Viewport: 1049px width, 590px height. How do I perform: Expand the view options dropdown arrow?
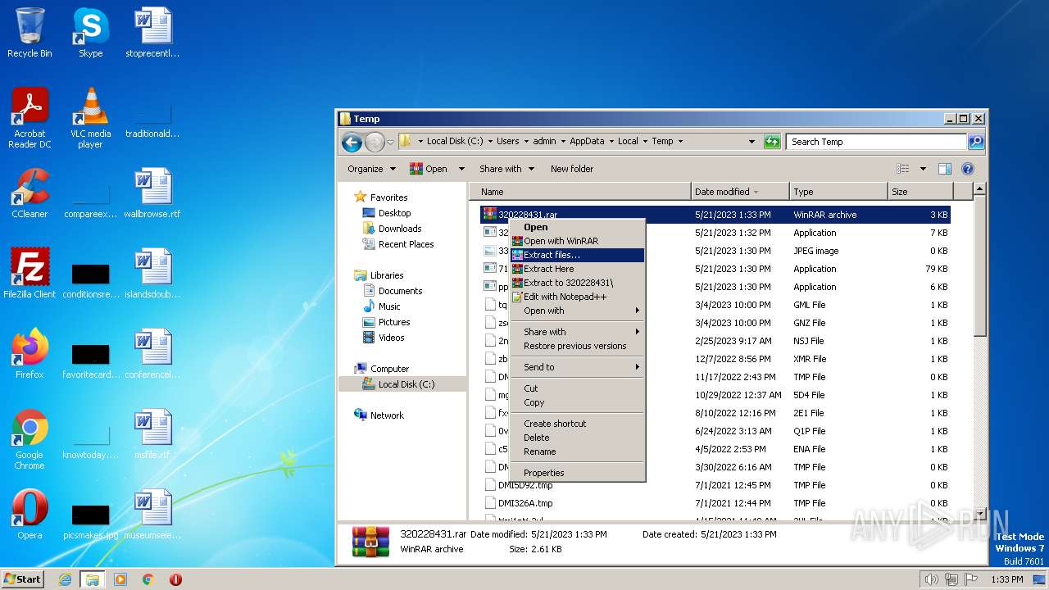(923, 169)
